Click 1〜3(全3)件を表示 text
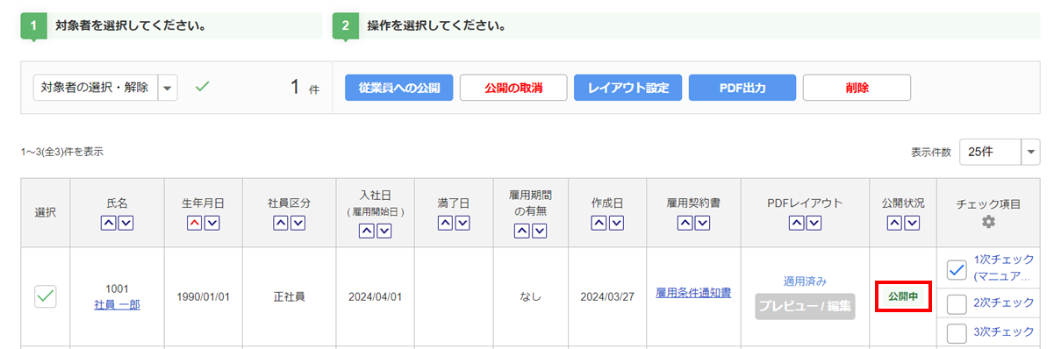The height and width of the screenshot is (349, 1061). pyautogui.click(x=62, y=152)
